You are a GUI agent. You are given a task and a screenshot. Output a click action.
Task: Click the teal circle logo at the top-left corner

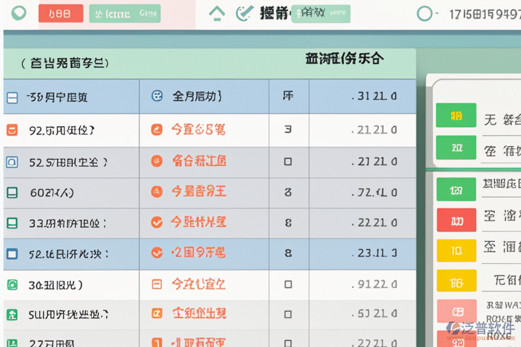coord(17,13)
